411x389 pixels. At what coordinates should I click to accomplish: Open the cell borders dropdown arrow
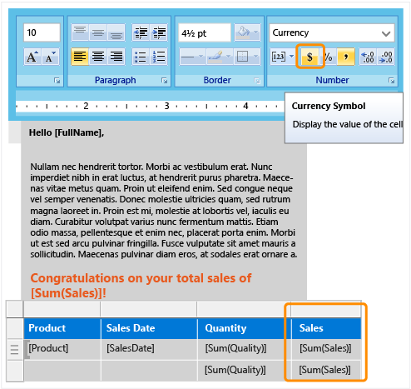256,57
